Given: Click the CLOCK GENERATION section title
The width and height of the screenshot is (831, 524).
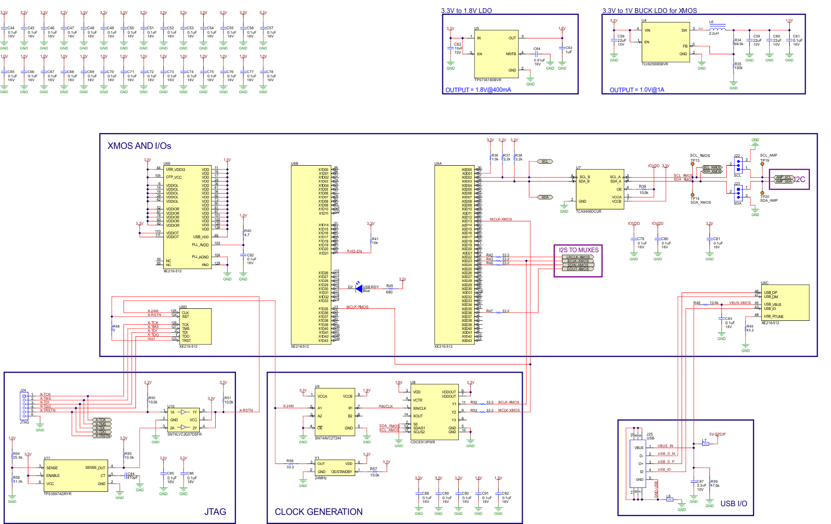Looking at the screenshot, I should [318, 512].
